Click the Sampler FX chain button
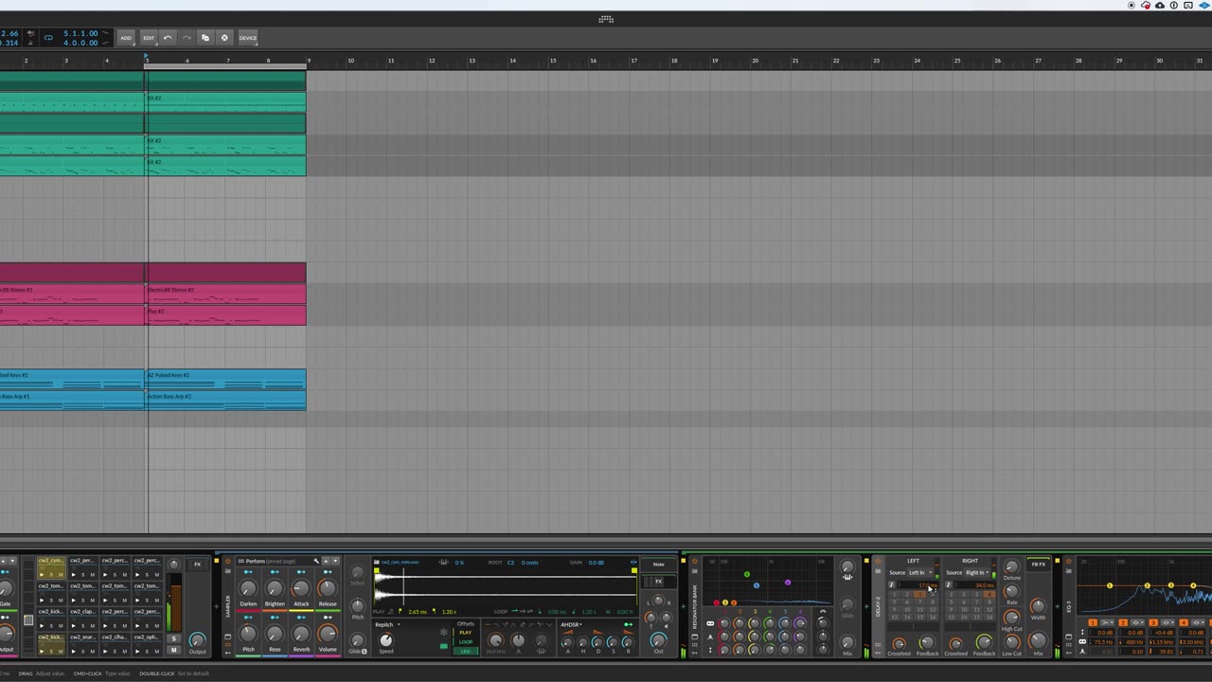Screen dimensions: 1212x682 click(x=658, y=582)
